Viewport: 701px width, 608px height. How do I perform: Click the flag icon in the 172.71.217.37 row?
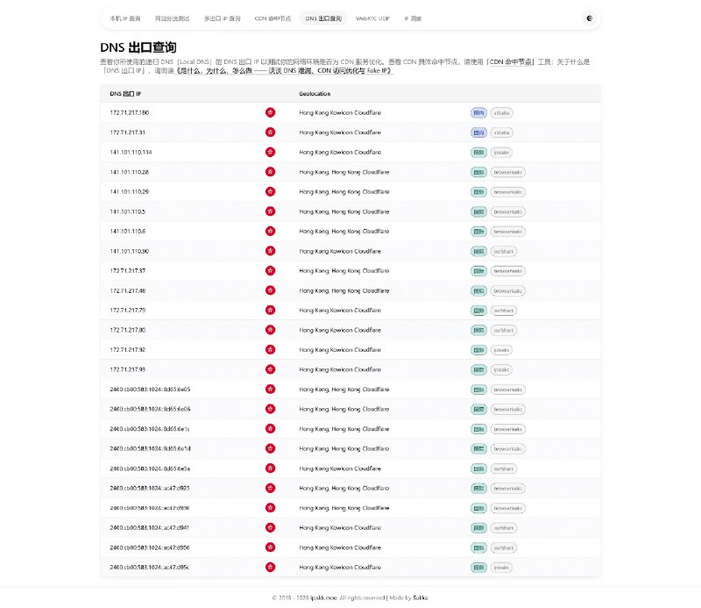point(270,270)
